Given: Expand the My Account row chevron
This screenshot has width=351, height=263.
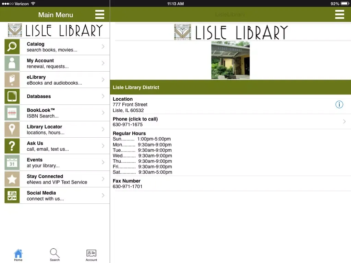Looking at the screenshot, I should tap(103, 63).
